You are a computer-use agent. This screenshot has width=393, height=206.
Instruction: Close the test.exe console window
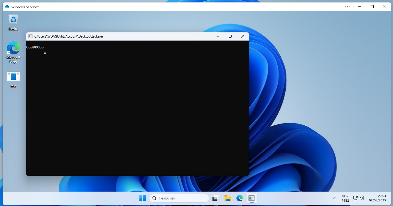(x=242, y=36)
